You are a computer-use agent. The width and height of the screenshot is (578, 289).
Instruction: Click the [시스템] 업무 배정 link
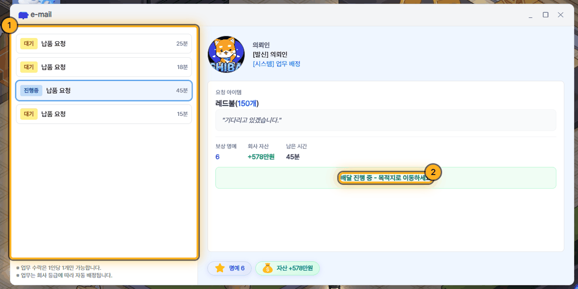tap(276, 63)
